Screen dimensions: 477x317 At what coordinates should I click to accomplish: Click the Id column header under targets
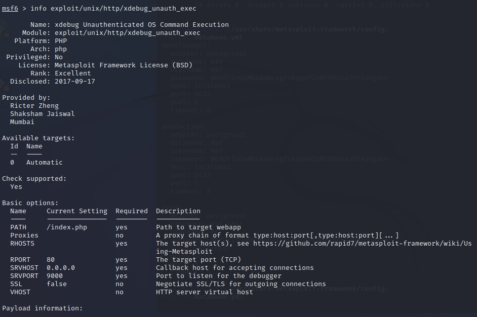pos(14,146)
